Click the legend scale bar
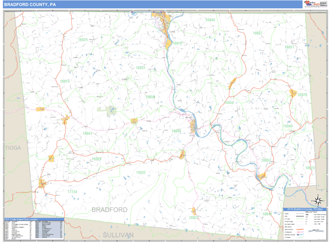This screenshot has width=331, height=242. point(316,231)
